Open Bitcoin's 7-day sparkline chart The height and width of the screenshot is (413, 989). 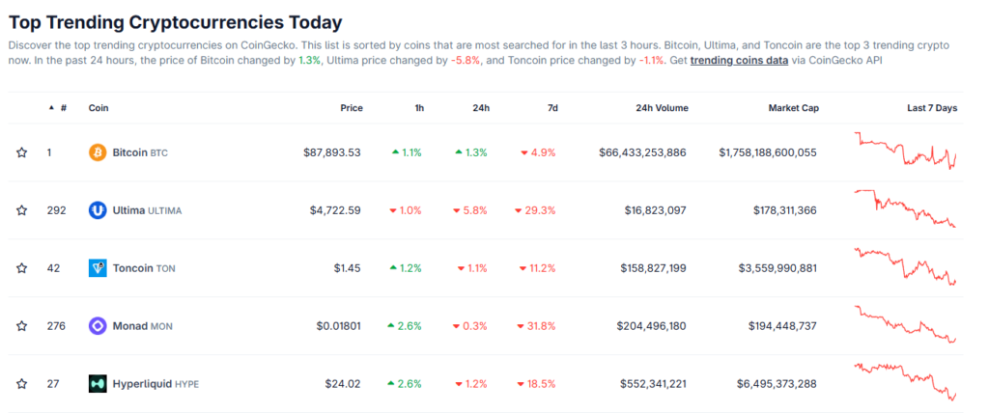[x=906, y=151]
